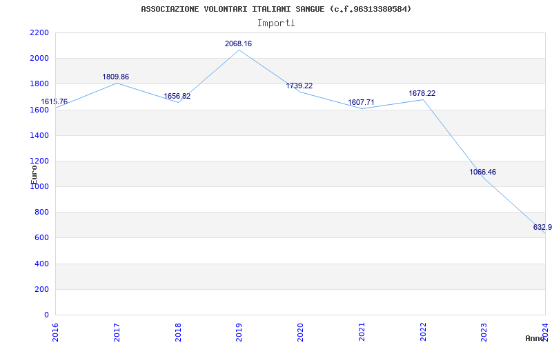This screenshot has width=552, height=345.
Task: Click the 2000 y-axis tick label
Action: click(x=39, y=59)
